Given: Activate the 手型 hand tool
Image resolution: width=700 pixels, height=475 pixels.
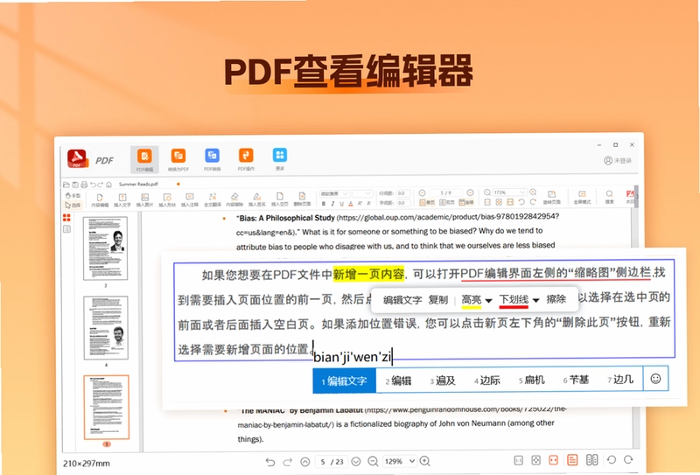Looking at the screenshot, I should click(x=73, y=196).
